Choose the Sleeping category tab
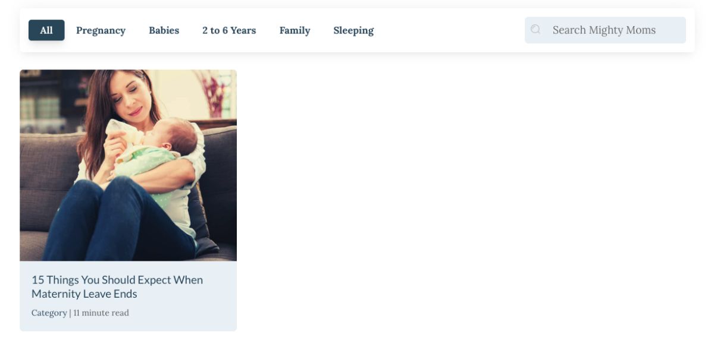 (x=353, y=30)
